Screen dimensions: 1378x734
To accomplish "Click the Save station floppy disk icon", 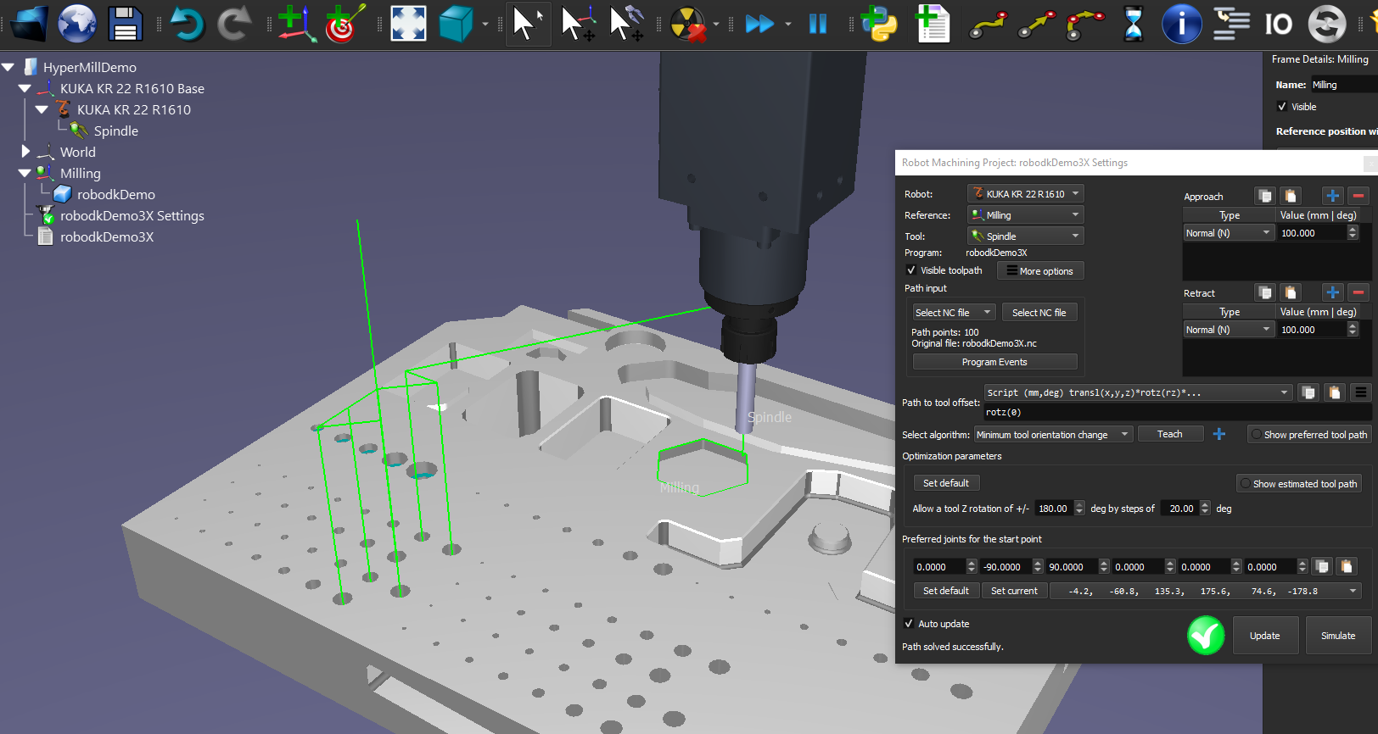I will click(125, 24).
